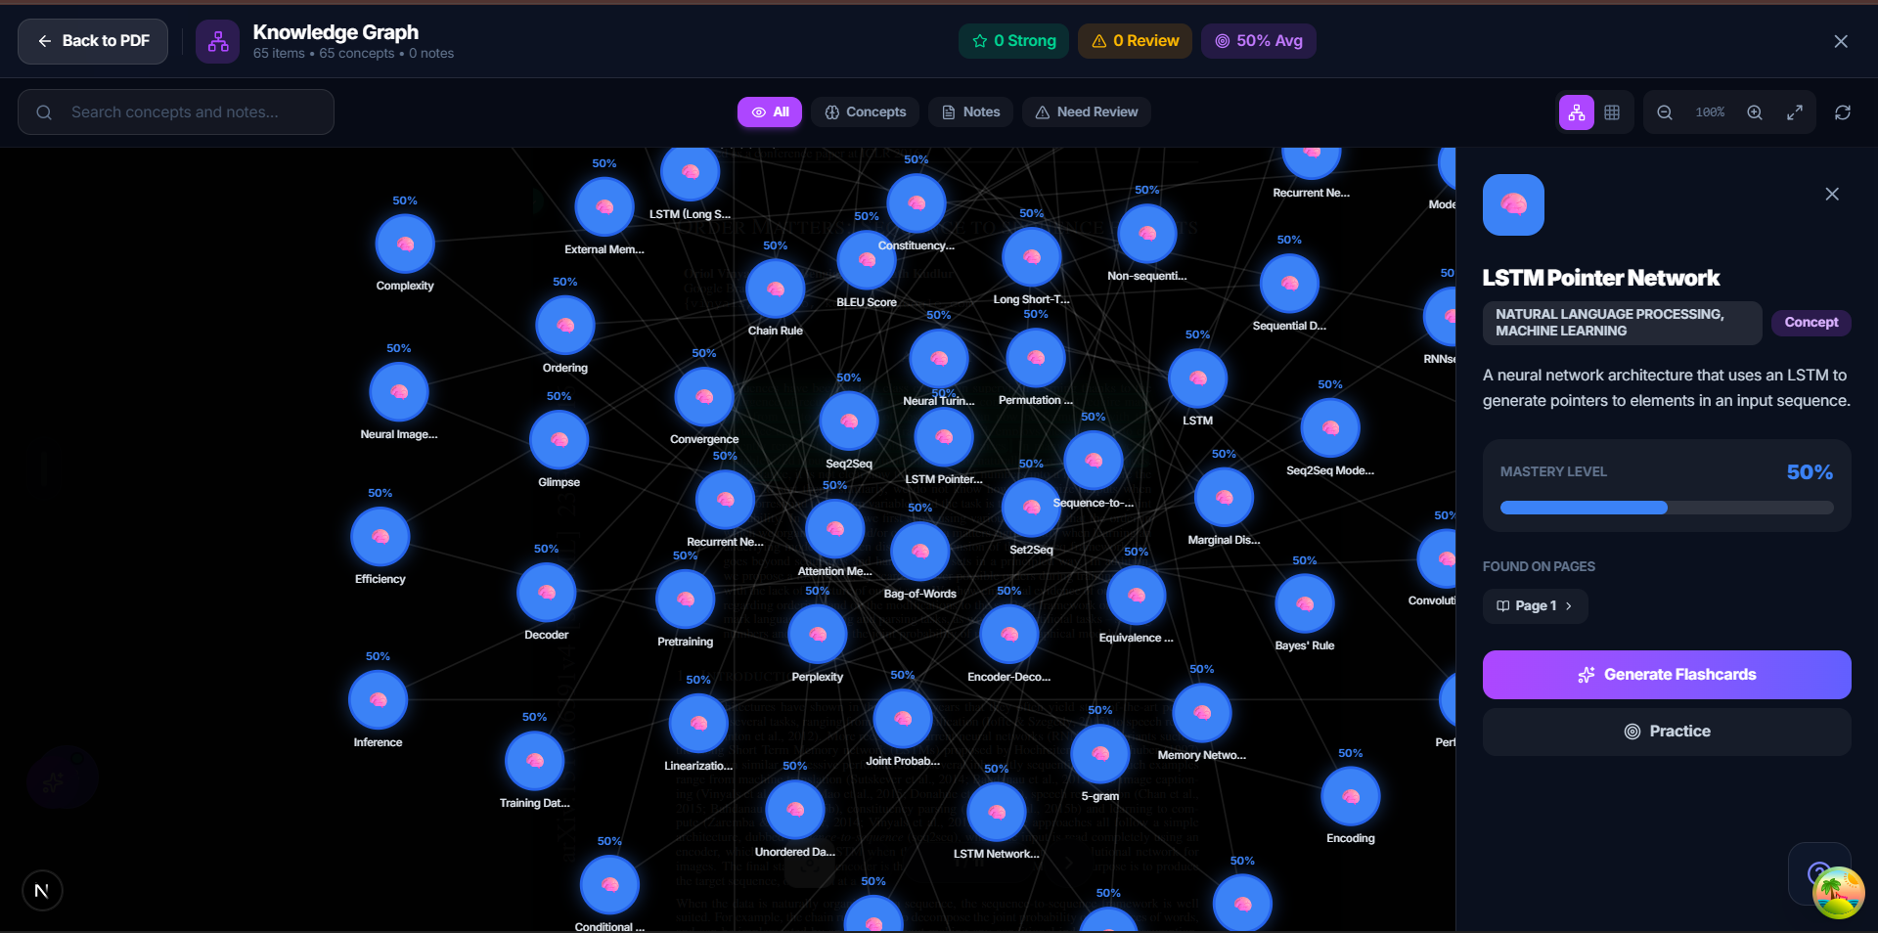Zoom out on the knowledge graph
This screenshot has height=933, width=1878.
click(1664, 111)
